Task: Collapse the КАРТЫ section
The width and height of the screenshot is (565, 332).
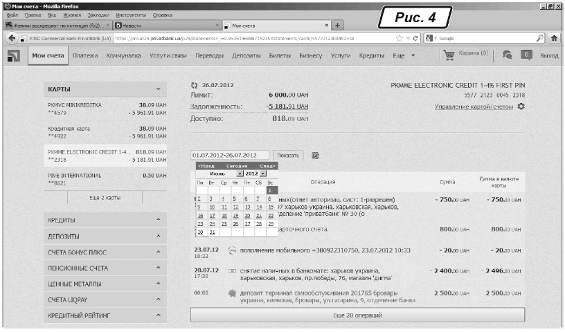Action: click(158, 90)
